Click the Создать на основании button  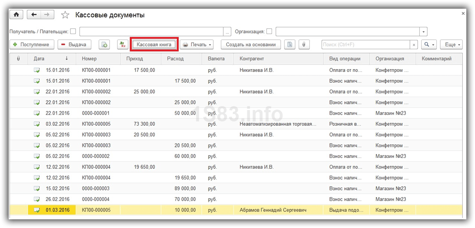coord(251,44)
